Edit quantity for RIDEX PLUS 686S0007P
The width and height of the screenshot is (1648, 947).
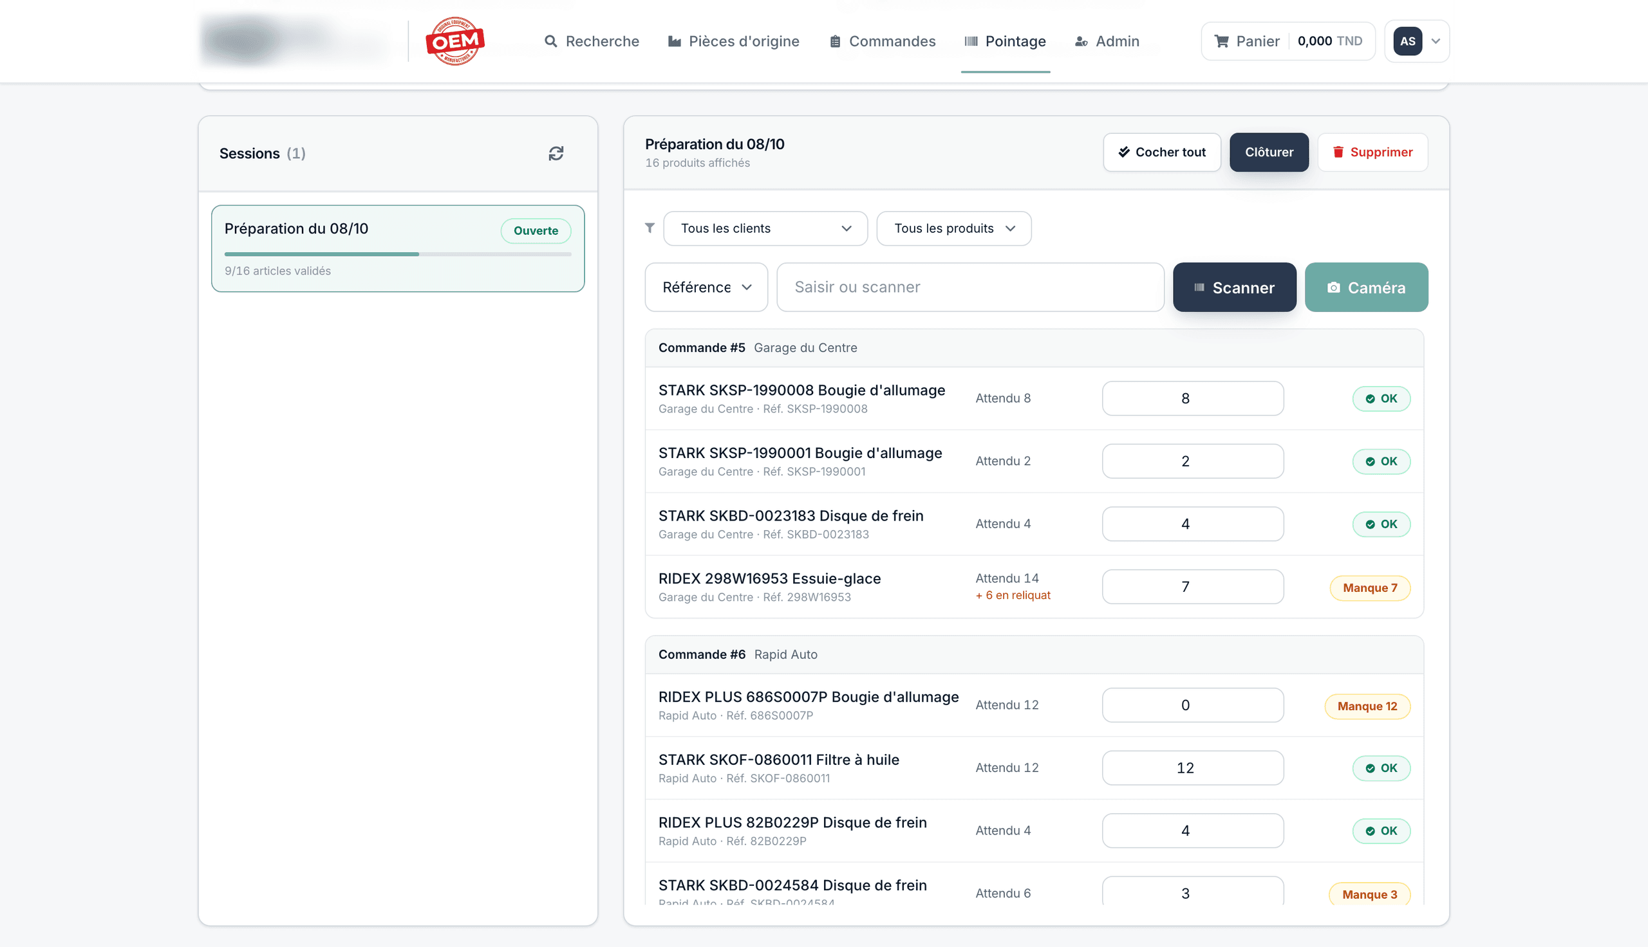[x=1193, y=705]
